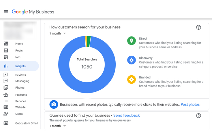Expand the 1 month dropdown above chart
Viewport: 212px width, 138px height.
click(58, 33)
